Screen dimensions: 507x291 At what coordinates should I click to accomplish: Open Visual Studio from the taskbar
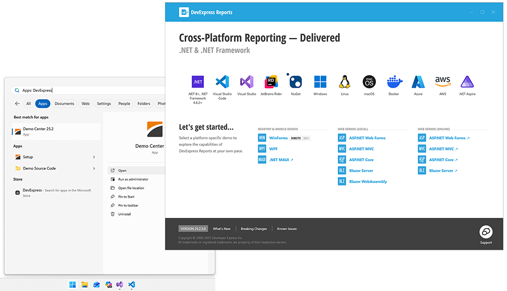point(120,285)
